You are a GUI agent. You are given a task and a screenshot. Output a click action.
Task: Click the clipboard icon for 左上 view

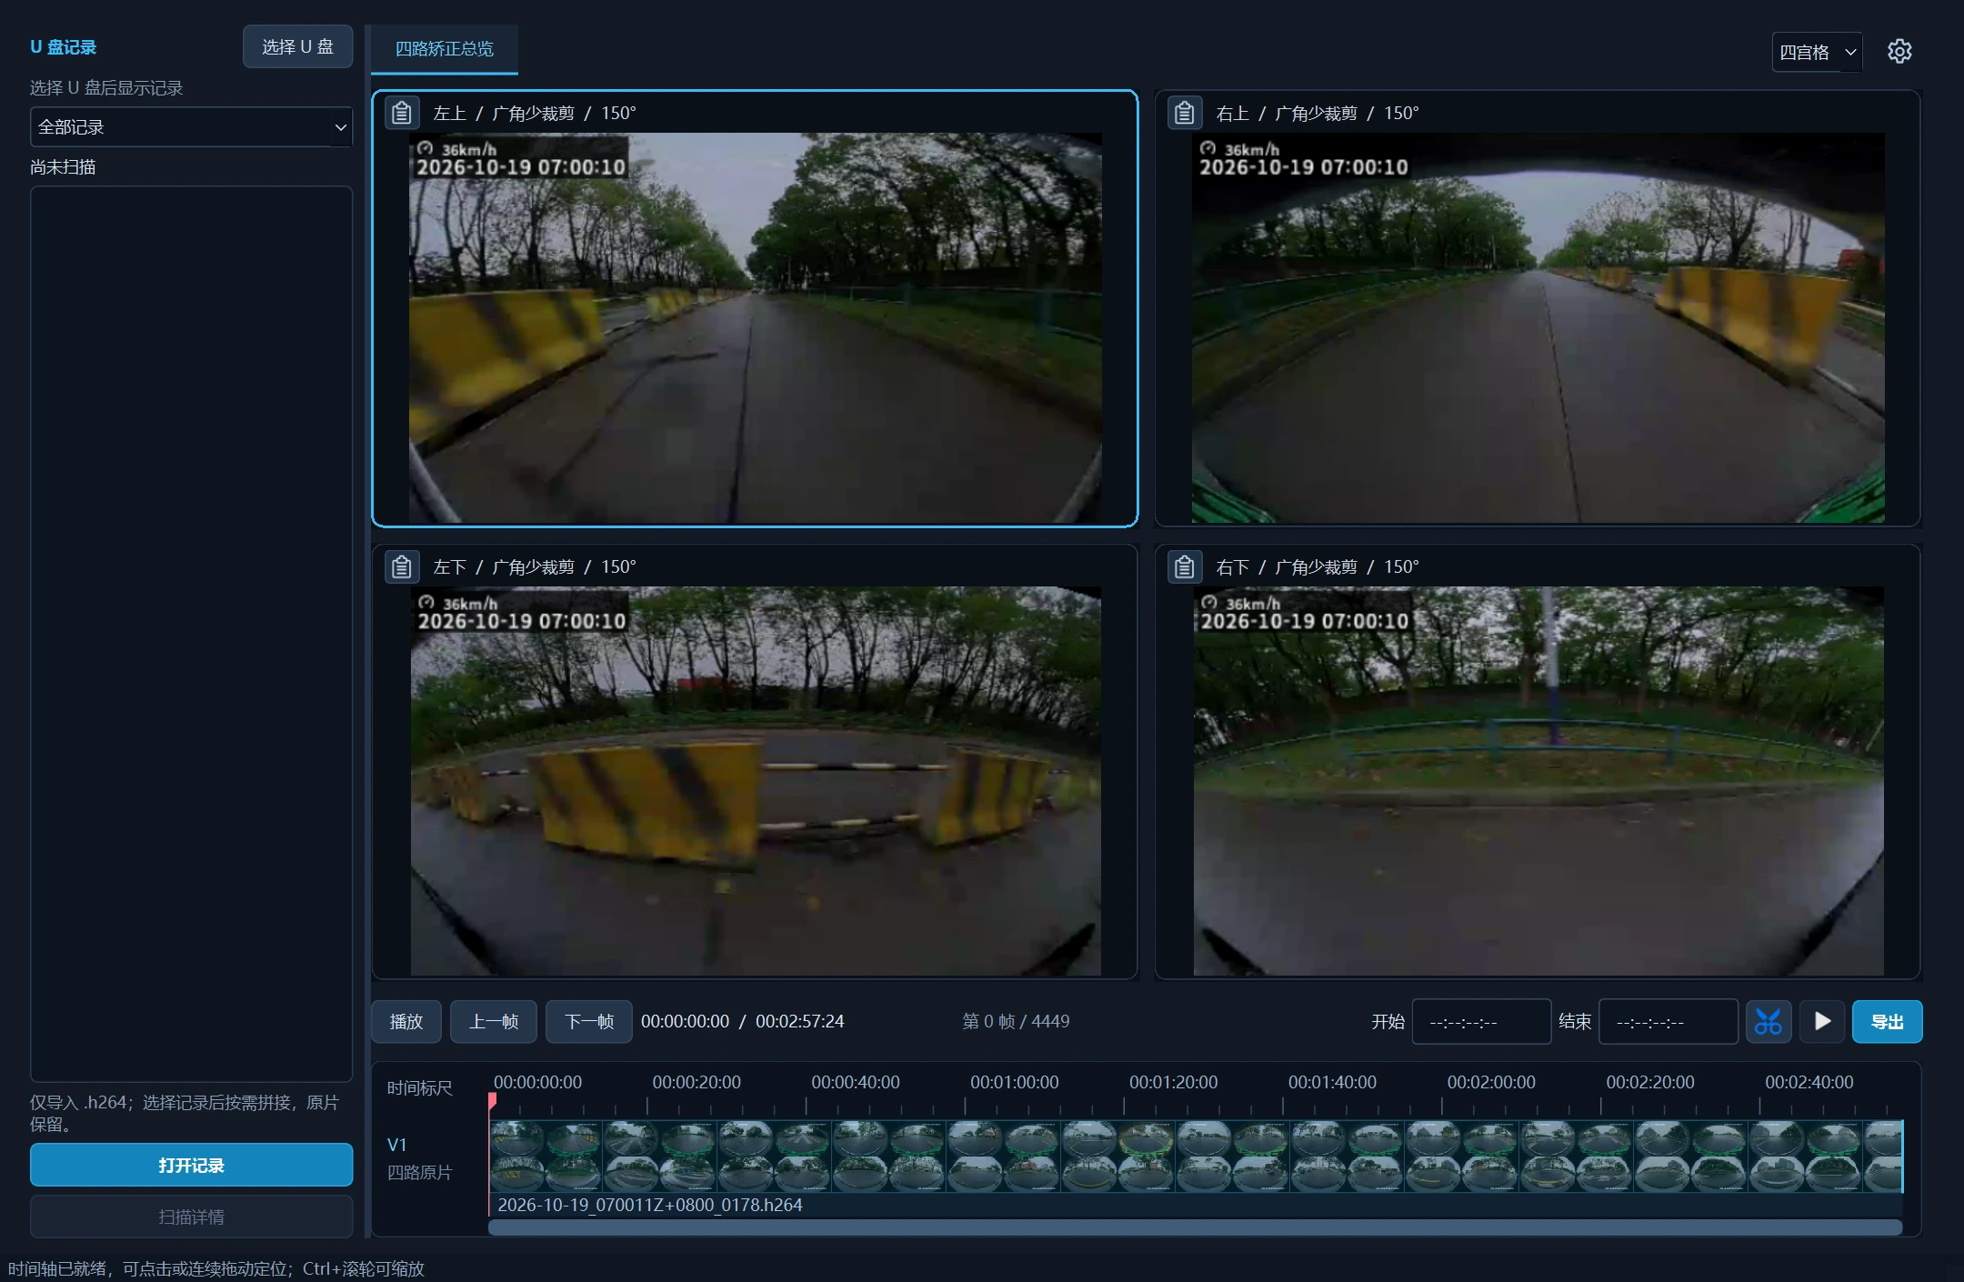[x=402, y=113]
